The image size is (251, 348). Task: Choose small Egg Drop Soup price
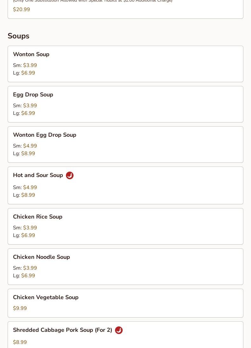(30, 105)
